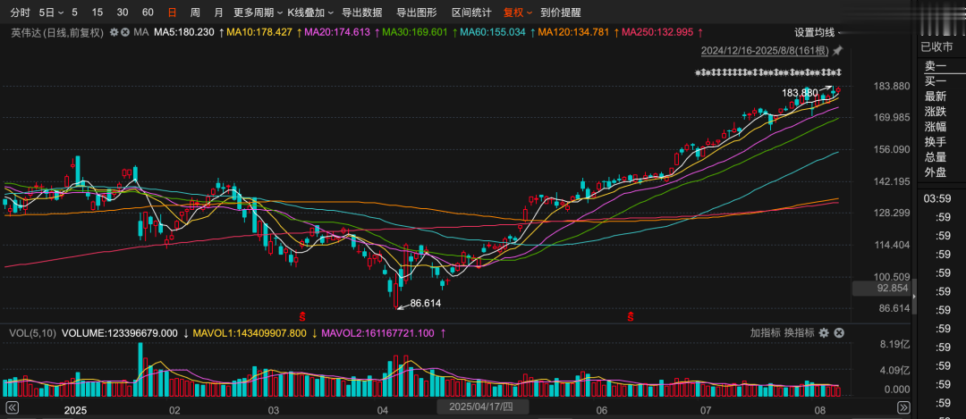
Task: Jump to earlier data with left double-arrow
Action: click(x=12, y=407)
